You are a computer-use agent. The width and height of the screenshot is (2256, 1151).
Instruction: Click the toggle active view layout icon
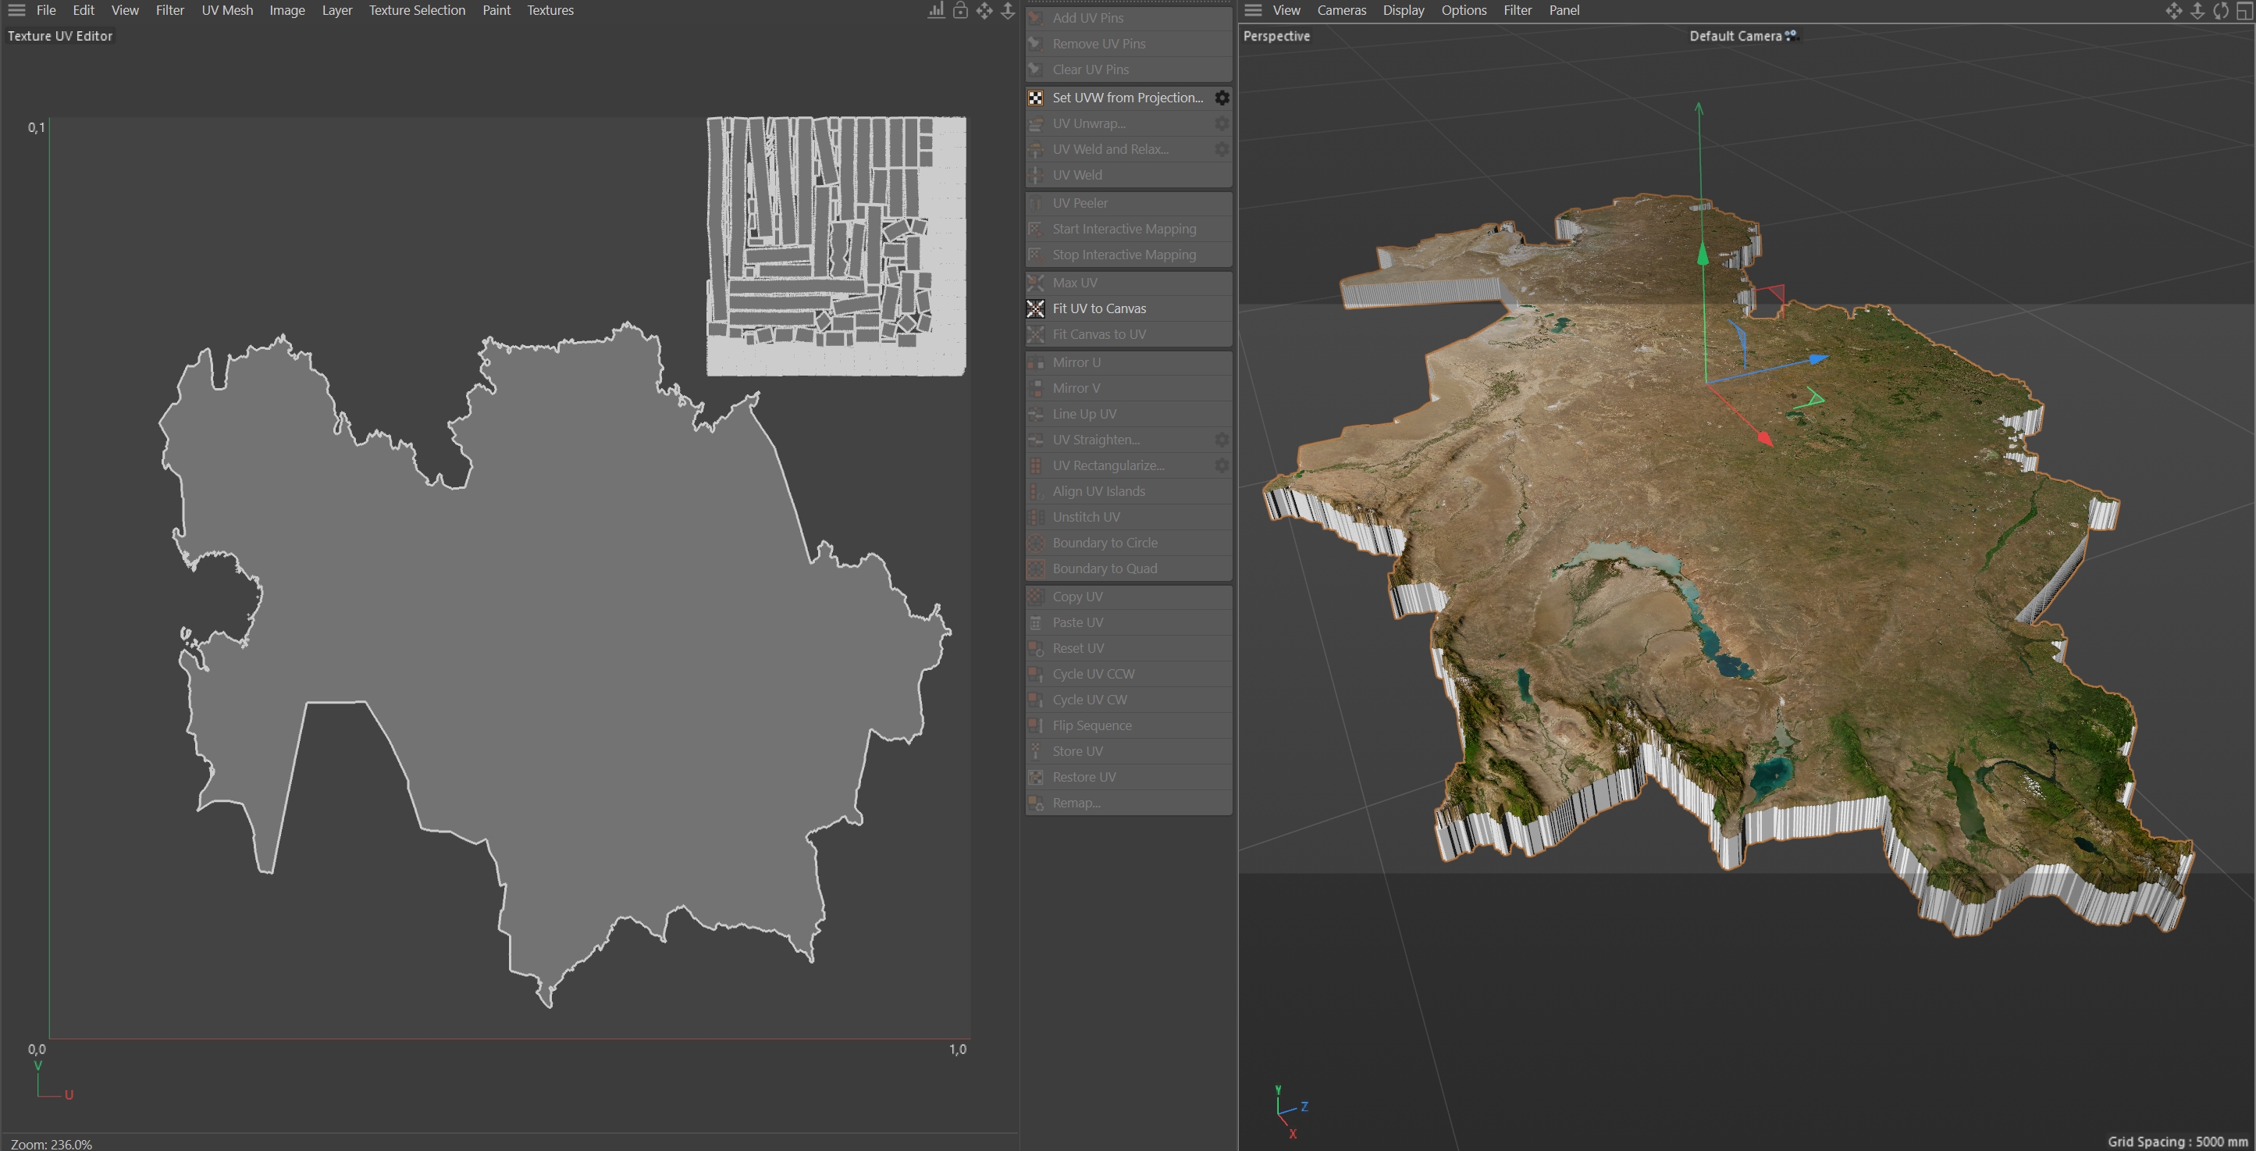[x=2244, y=10]
